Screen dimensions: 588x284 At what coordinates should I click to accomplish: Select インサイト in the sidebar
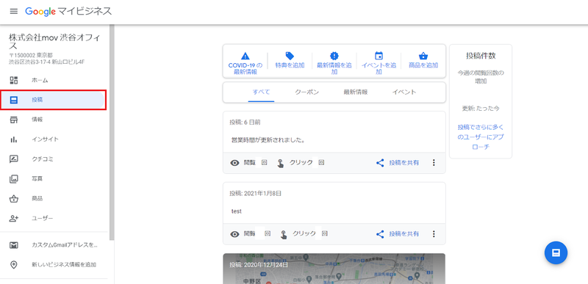tap(45, 139)
